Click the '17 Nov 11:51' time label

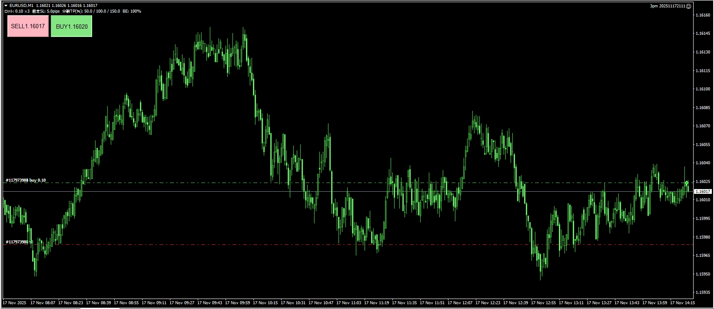pyautogui.click(x=432, y=302)
